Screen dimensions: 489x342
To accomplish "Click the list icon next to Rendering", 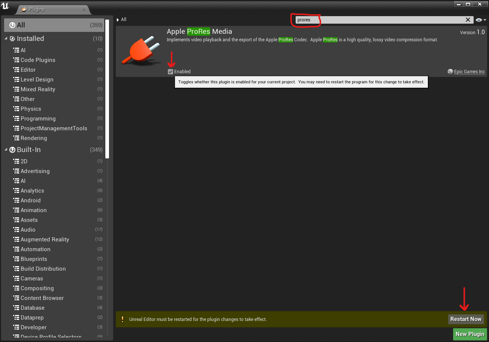I will pos(16,138).
